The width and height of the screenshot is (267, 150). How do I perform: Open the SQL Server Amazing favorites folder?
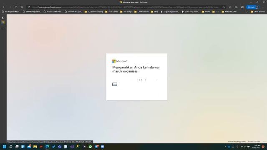pyautogui.click(x=93, y=12)
